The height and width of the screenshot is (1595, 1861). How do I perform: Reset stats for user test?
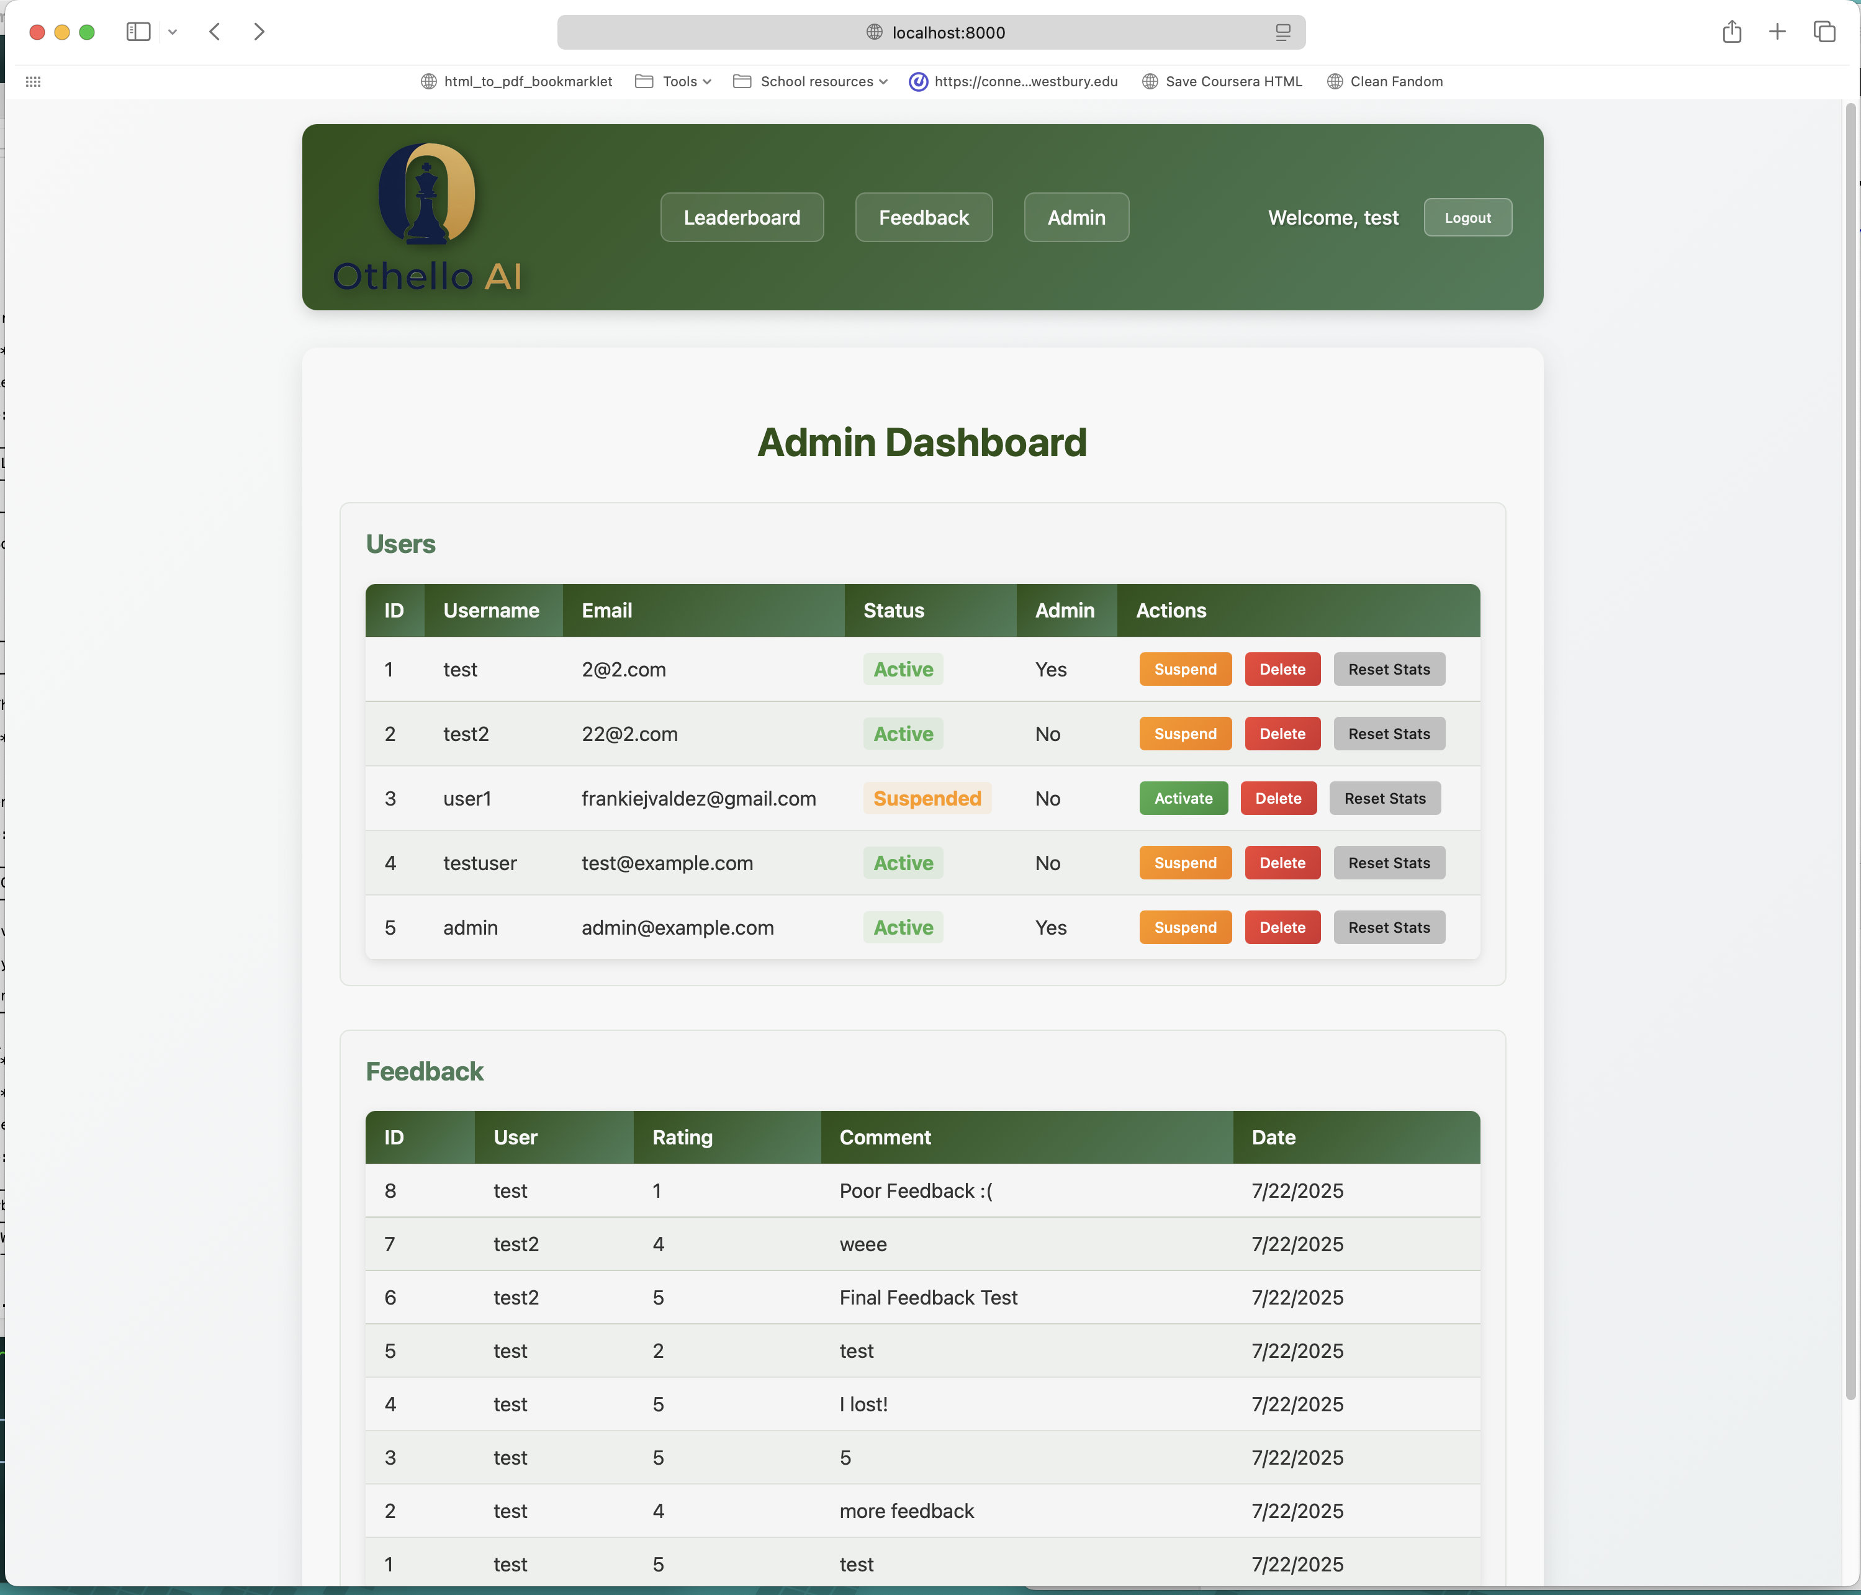click(x=1389, y=669)
